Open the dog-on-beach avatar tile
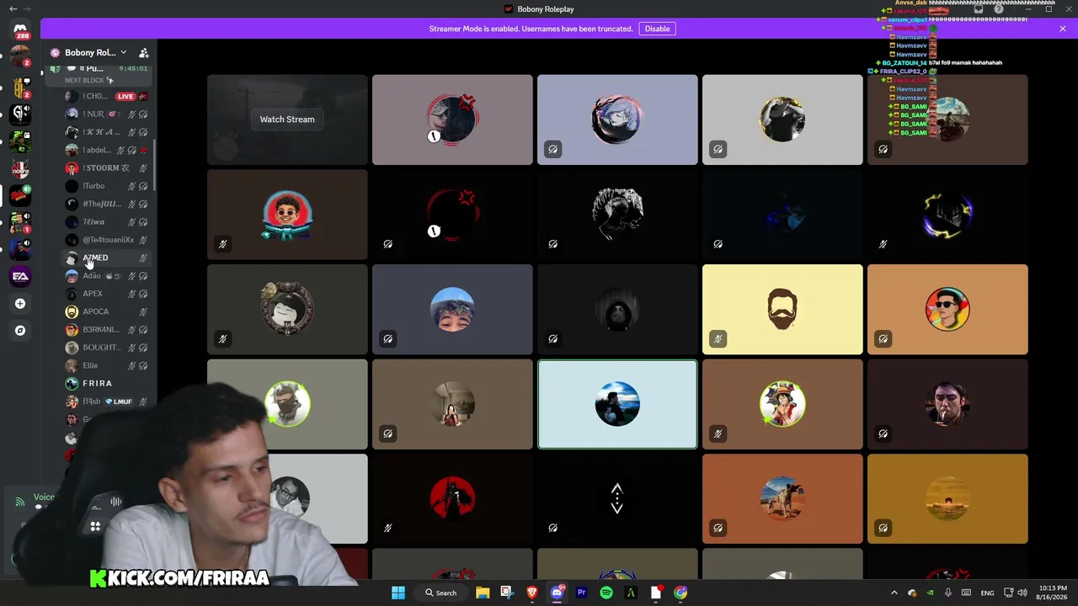Viewport: 1078px width, 606px height. 782,498
